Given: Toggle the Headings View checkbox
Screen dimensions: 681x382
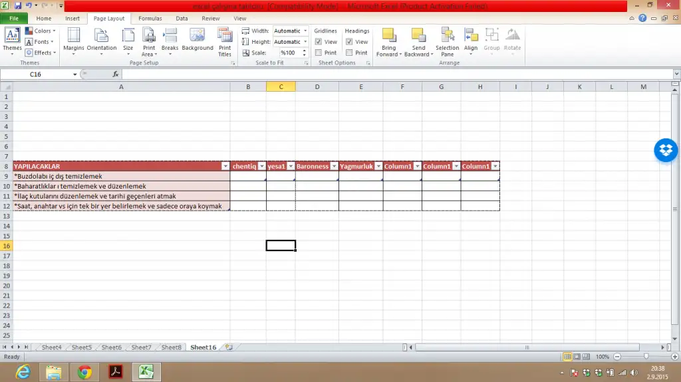Looking at the screenshot, I should [349, 42].
